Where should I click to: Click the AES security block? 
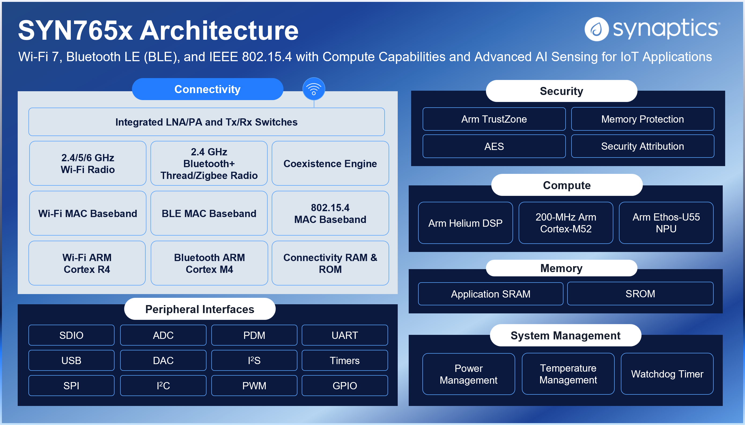(494, 146)
